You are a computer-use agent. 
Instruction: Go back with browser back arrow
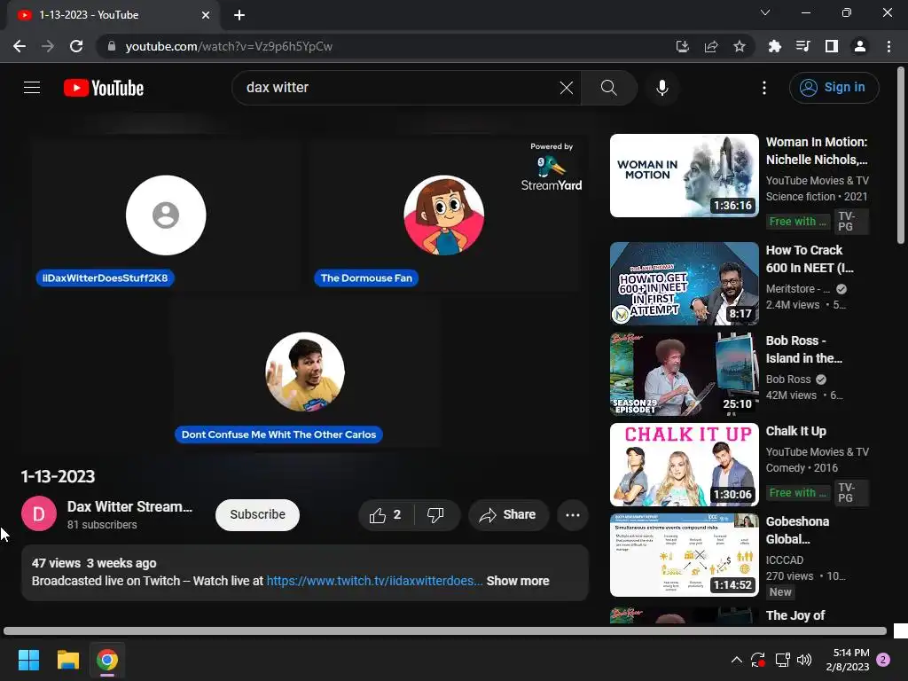(x=20, y=46)
